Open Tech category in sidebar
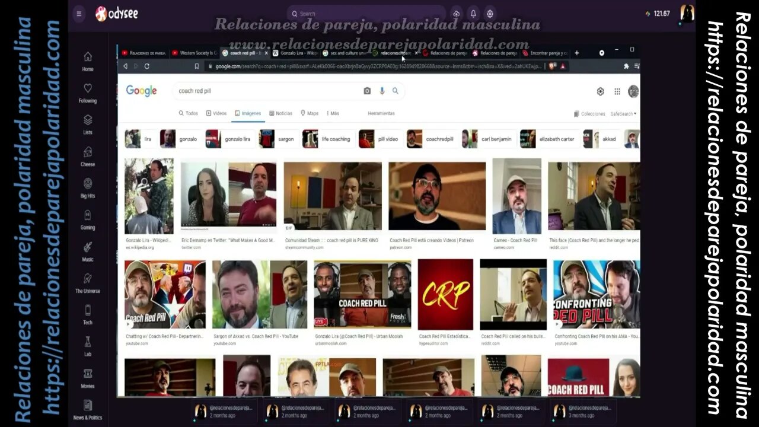This screenshot has height=427, width=759. click(x=88, y=315)
